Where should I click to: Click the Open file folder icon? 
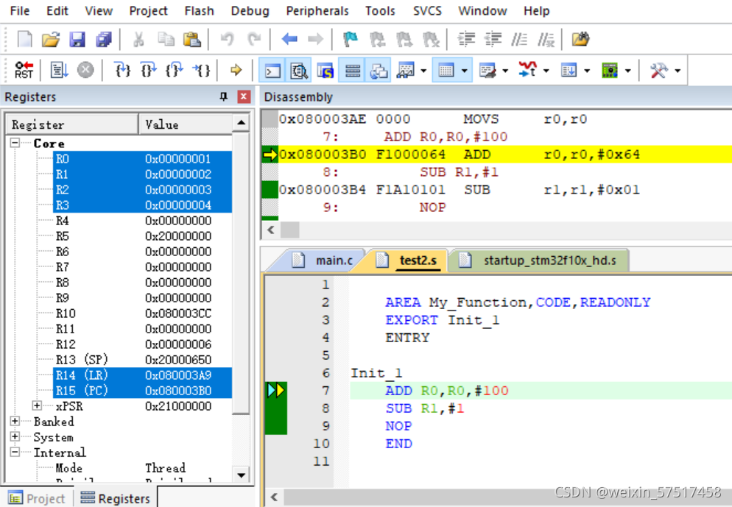(51, 40)
